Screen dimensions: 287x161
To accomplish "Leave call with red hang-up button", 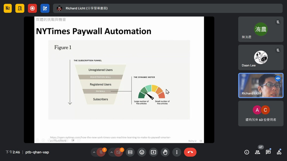I will coord(190,152).
